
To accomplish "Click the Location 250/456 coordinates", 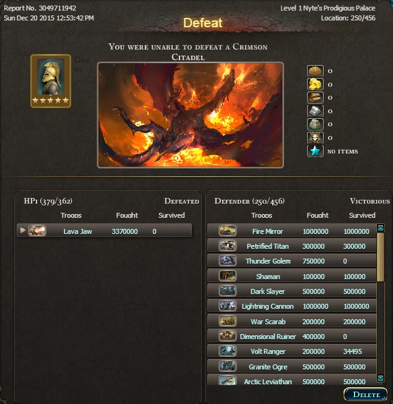I will click(348, 18).
